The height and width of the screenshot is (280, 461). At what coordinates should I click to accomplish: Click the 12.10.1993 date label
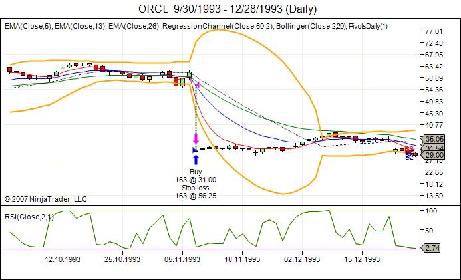(63, 260)
